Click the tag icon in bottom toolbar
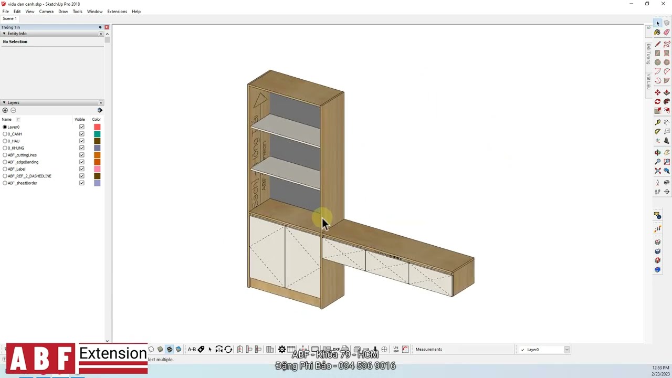The height and width of the screenshot is (378, 672). point(201,349)
